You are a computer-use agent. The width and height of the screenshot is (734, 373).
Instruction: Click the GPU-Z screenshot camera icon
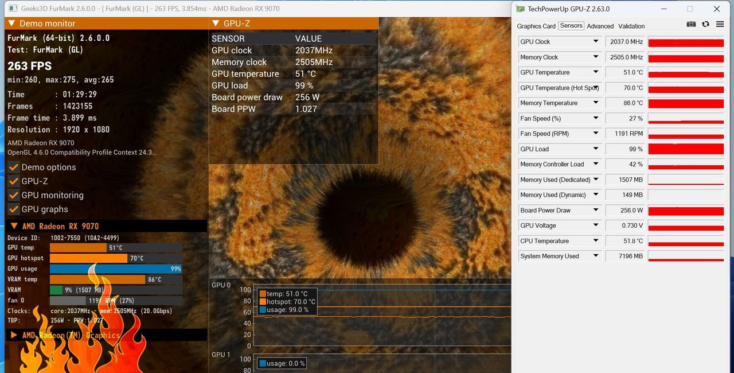[692, 24]
